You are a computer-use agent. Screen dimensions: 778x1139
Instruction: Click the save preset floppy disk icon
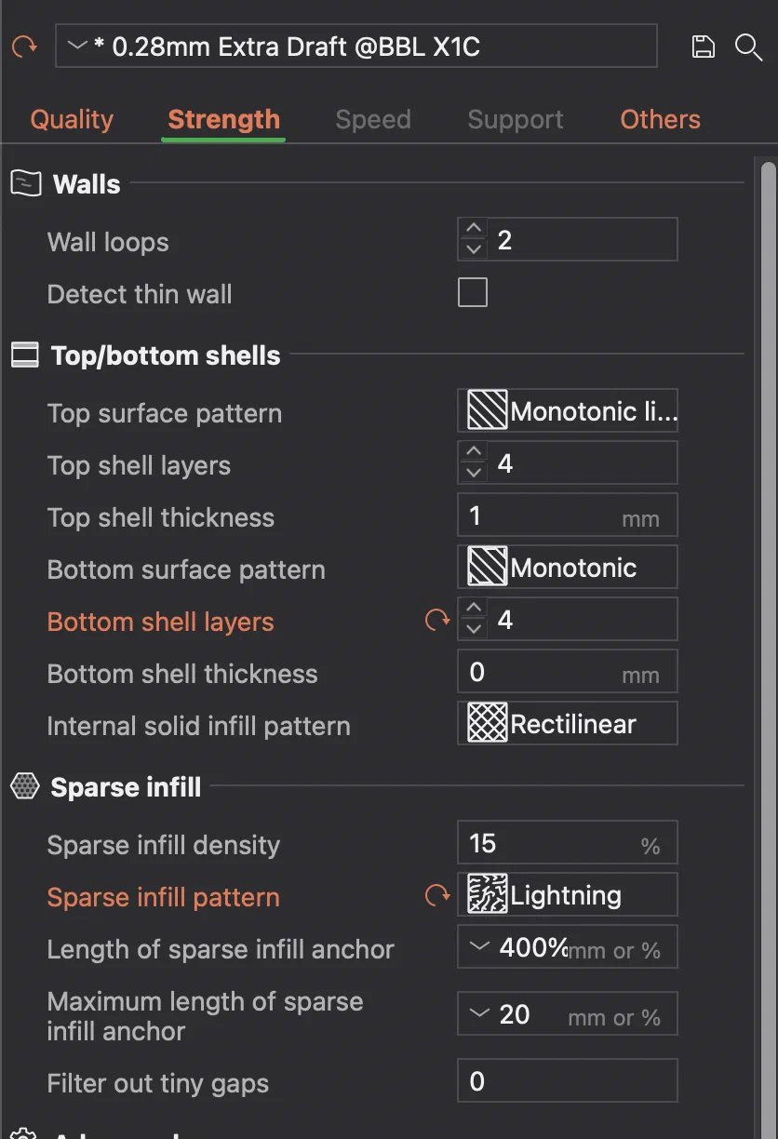click(x=704, y=47)
